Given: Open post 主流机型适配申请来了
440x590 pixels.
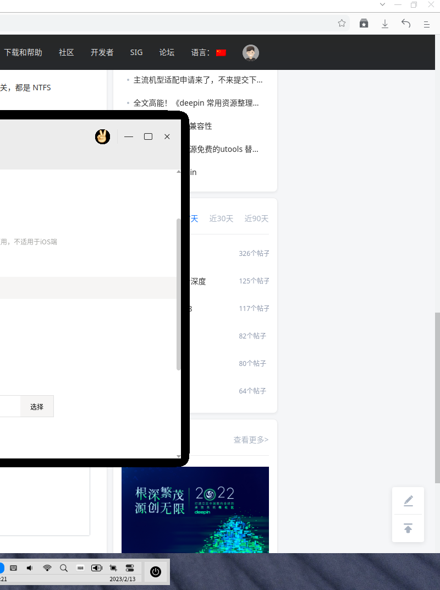Looking at the screenshot, I should coord(198,80).
